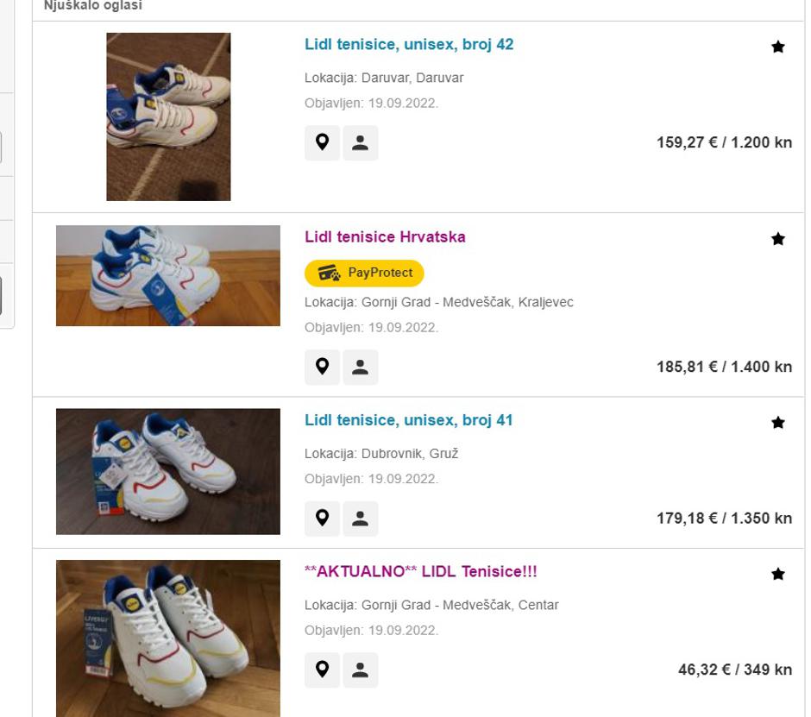Screen dimensions: 811x717
Task: Open 'Lidl tenisice, unisex, broj 41' link
Action: click(409, 421)
